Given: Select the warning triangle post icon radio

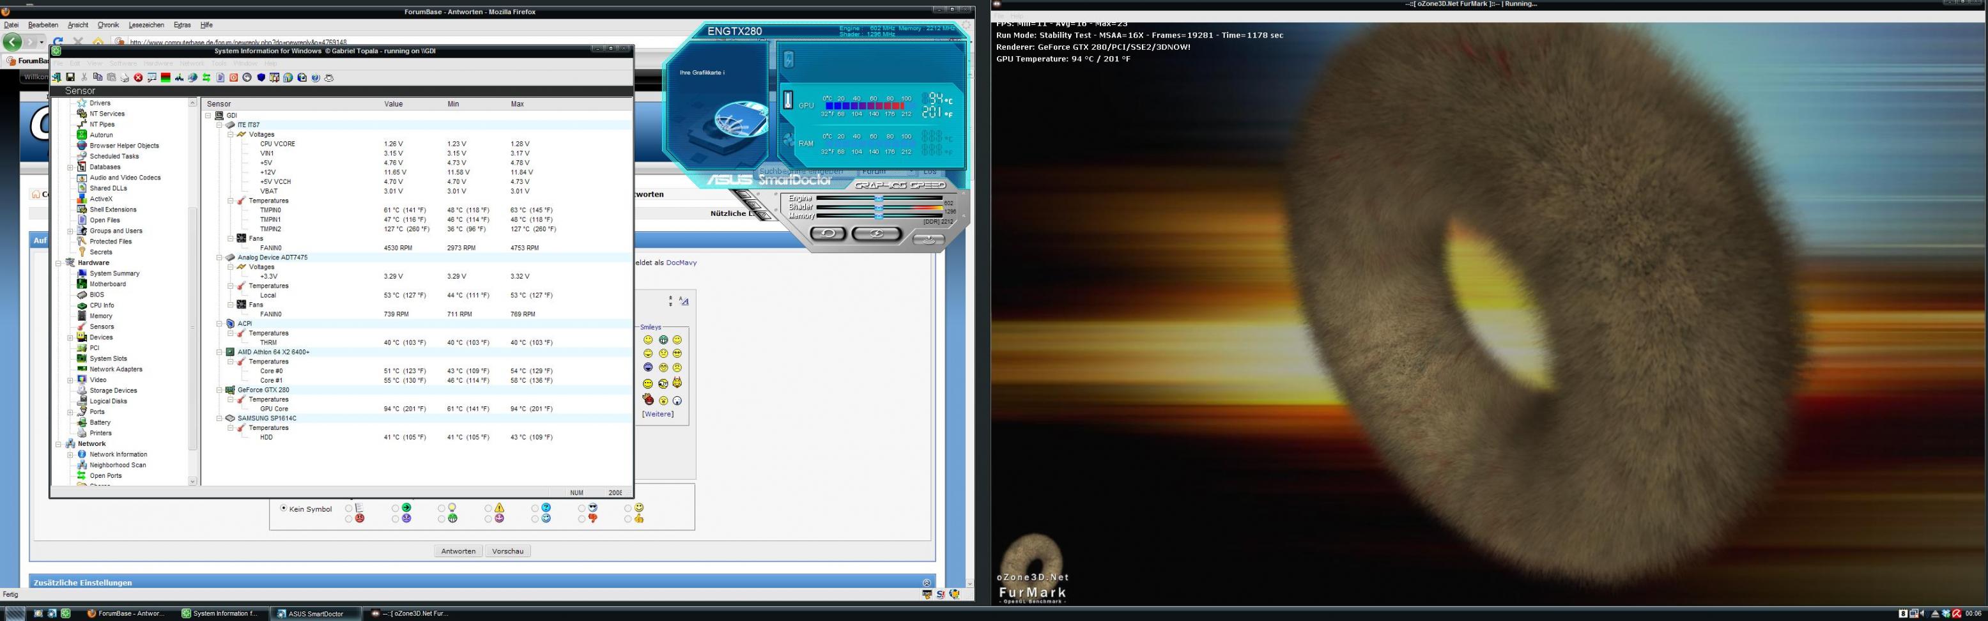Looking at the screenshot, I should click(x=488, y=509).
